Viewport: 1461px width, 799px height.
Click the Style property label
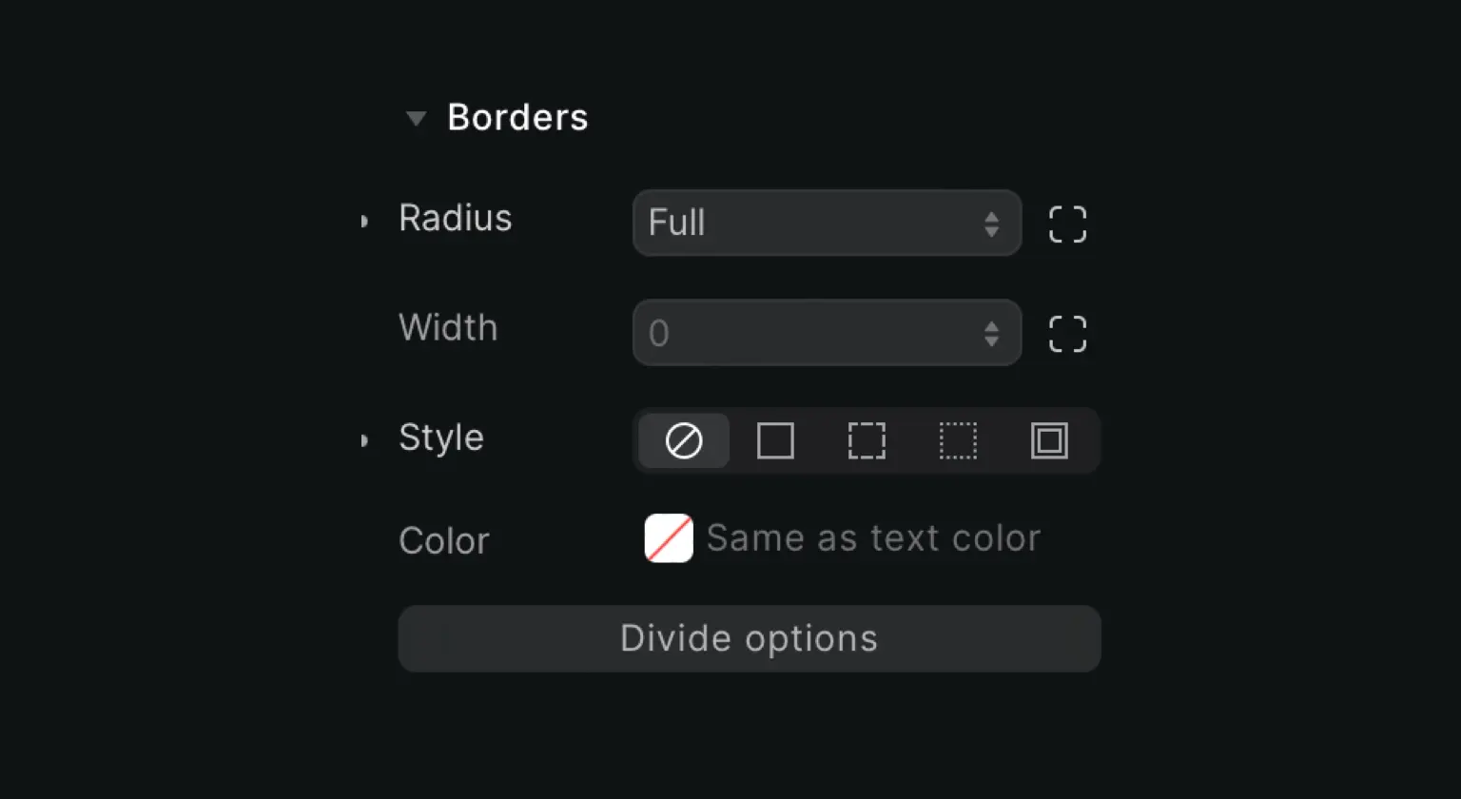point(441,438)
